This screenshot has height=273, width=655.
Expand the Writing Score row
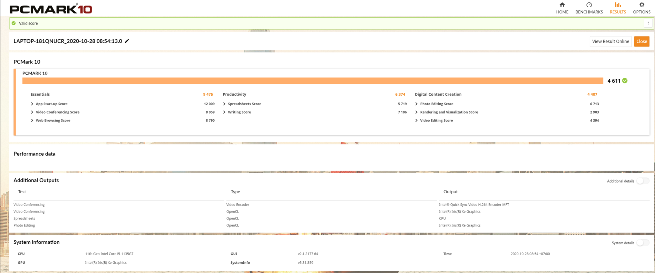315,112
